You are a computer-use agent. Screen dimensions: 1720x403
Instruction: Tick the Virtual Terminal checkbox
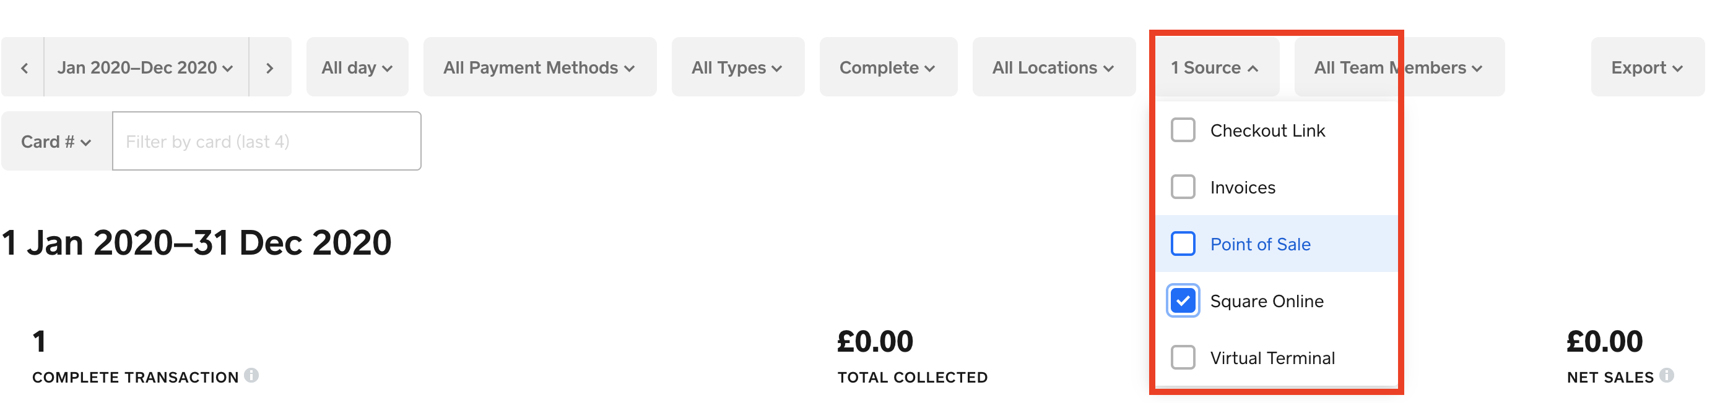click(x=1183, y=358)
